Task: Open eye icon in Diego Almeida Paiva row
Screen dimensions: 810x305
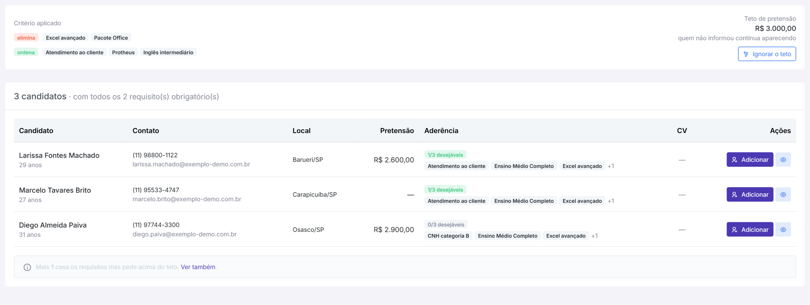Action: 783,229
